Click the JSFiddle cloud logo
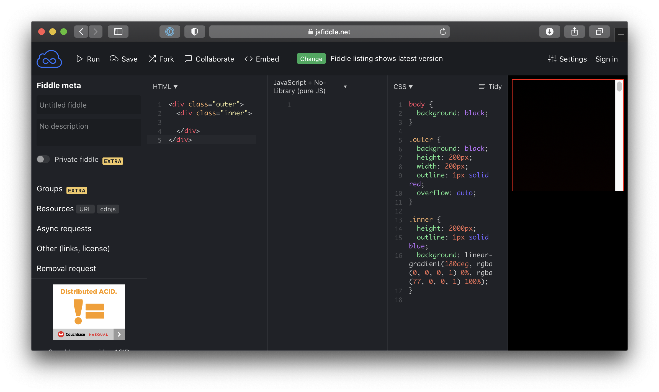Viewport: 659px width, 392px height. click(x=49, y=59)
